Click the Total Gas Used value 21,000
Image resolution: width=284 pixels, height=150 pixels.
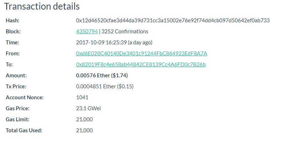click(x=84, y=130)
